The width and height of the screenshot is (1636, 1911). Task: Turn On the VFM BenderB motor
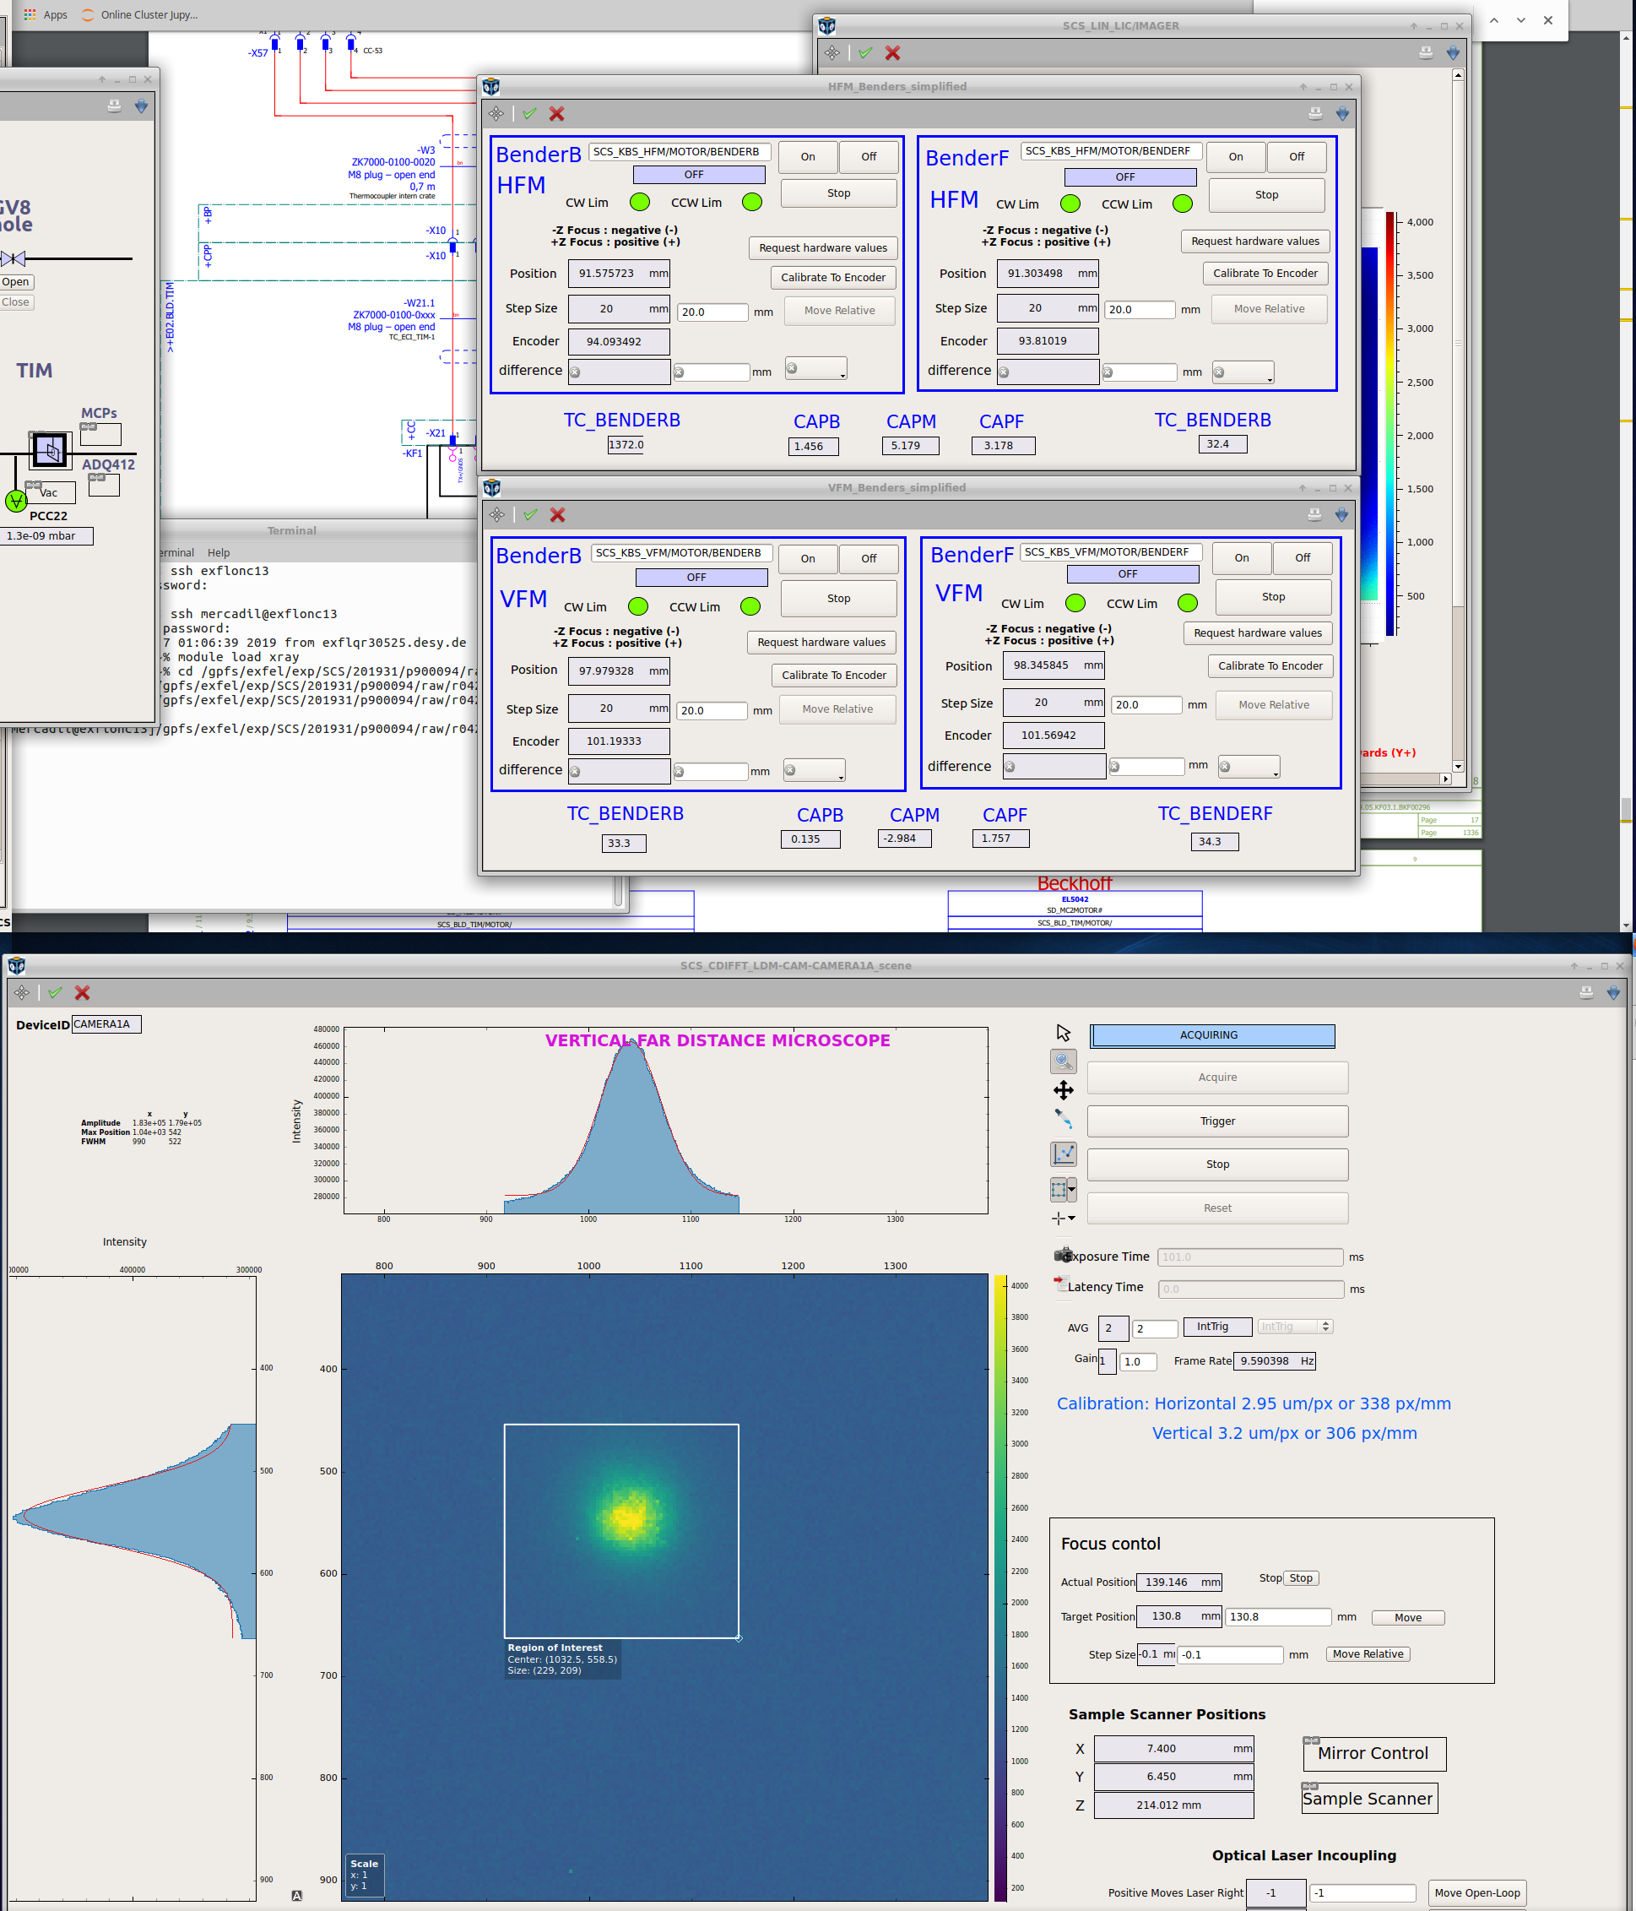tap(808, 559)
